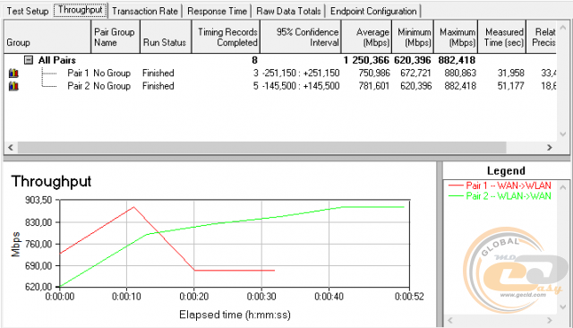Select the All Pairs row
573x328 pixels.
coord(280,60)
